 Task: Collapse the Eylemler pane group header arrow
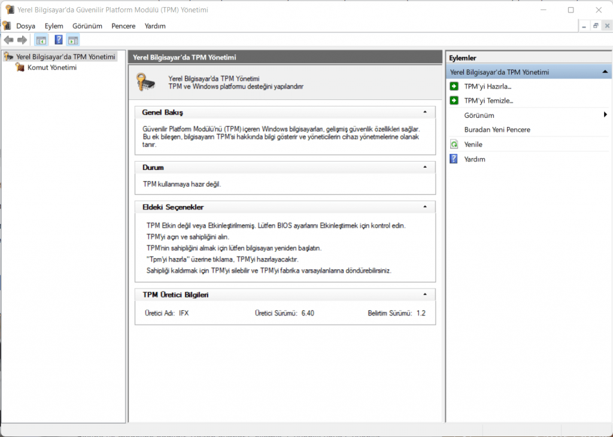605,72
